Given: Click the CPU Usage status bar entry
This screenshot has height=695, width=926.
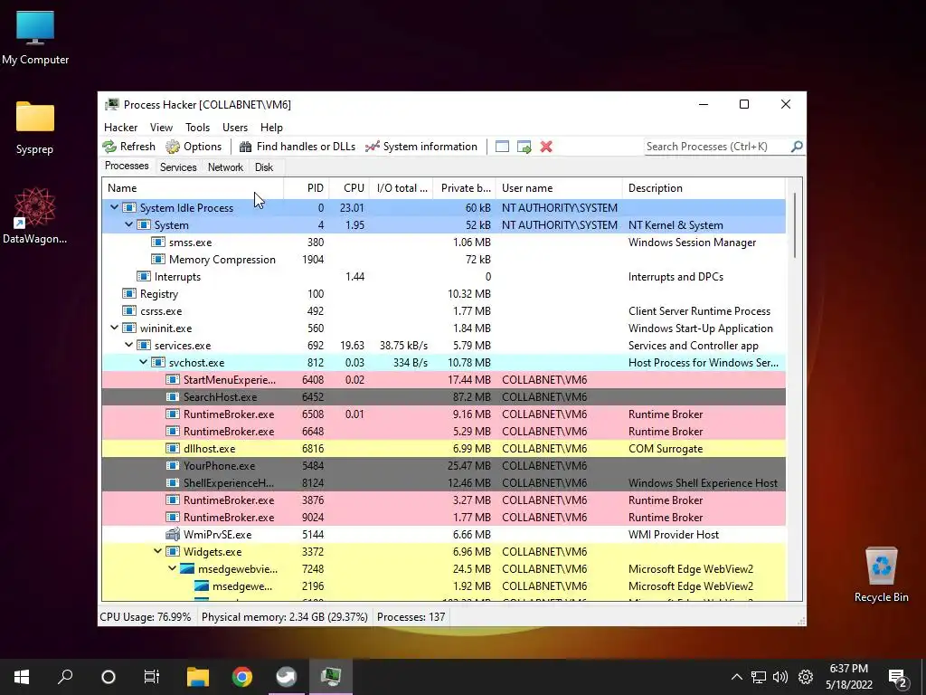Looking at the screenshot, I should (x=146, y=617).
